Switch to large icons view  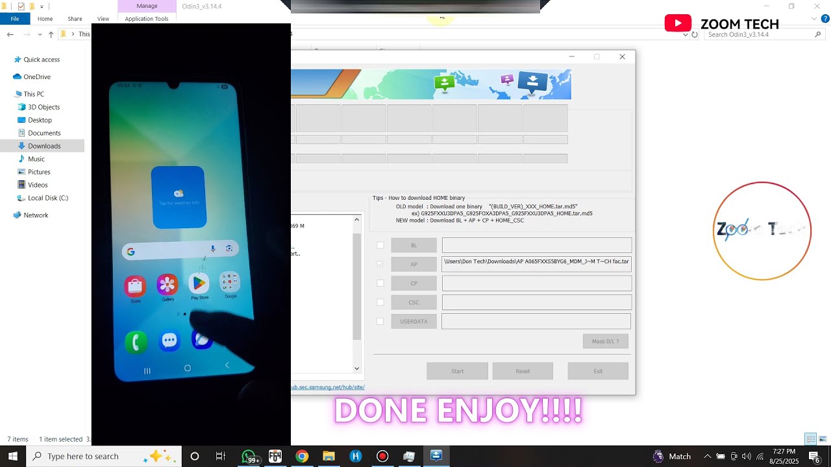pos(823,439)
